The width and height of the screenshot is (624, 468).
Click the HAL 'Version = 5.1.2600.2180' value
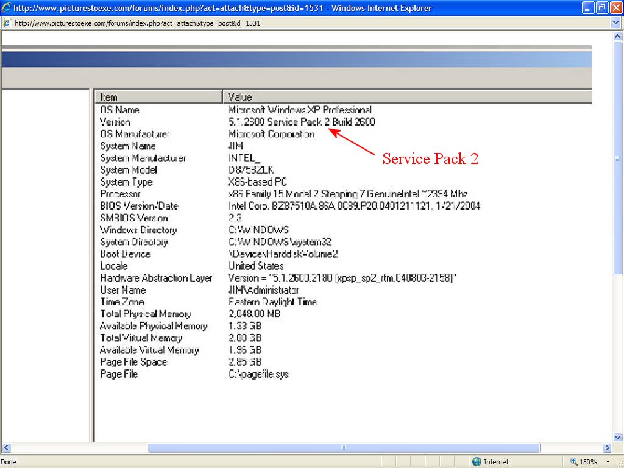pos(342,278)
